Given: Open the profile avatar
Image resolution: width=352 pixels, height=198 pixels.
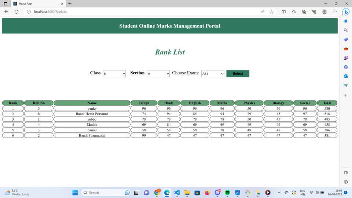Looking at the screenshot, I should [x=324, y=12].
